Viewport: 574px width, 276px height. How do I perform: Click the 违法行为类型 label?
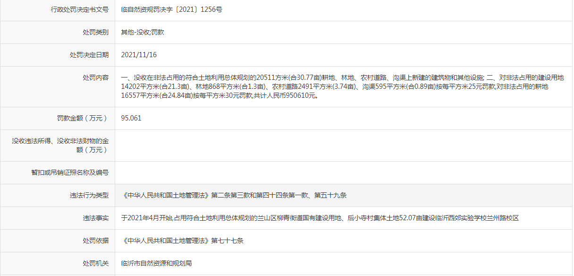89,195
